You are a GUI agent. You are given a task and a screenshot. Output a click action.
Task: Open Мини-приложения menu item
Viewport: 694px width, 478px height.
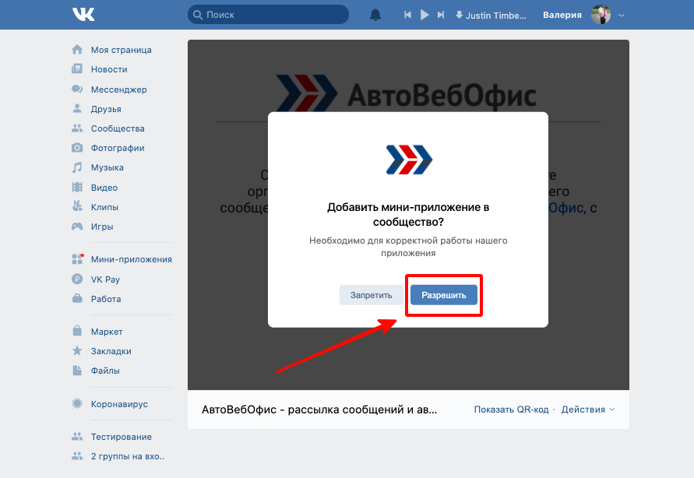[x=132, y=259]
